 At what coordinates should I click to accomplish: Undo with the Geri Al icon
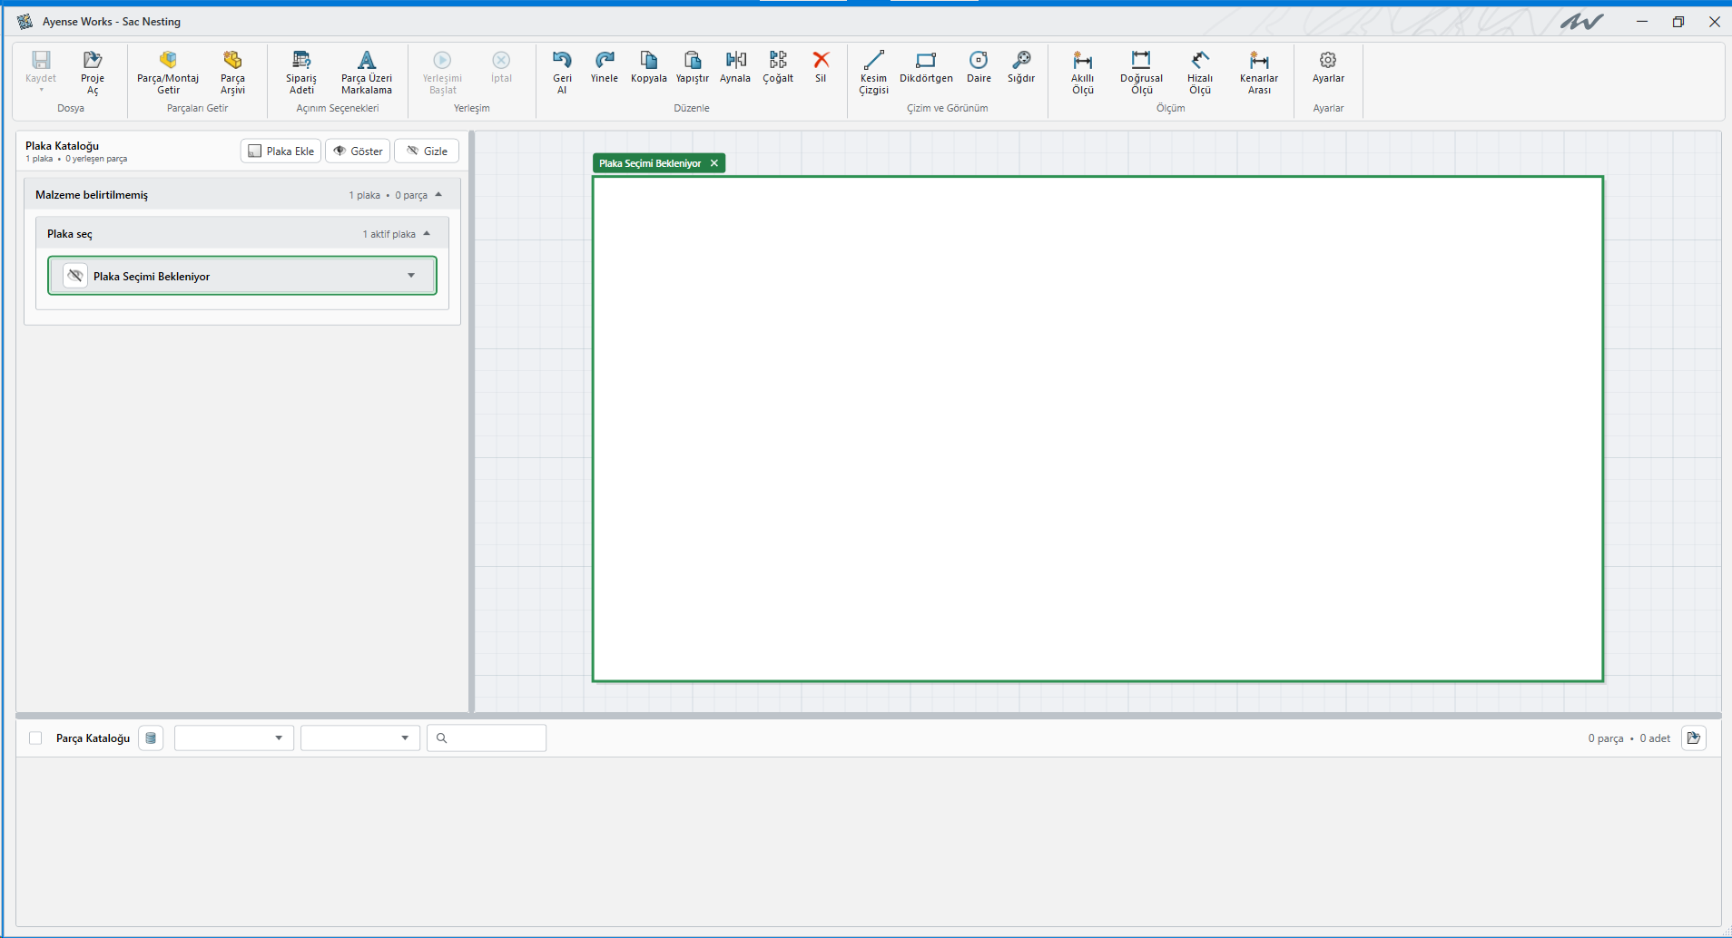562,72
